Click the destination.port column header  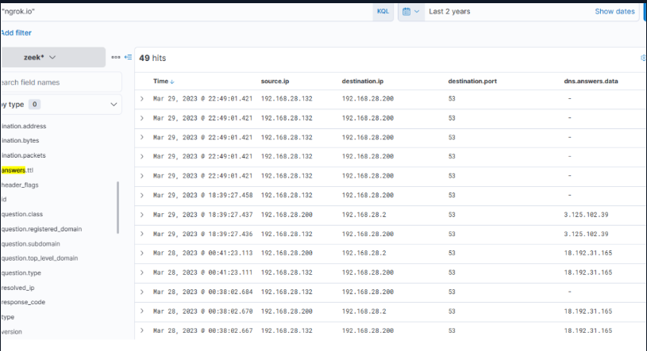(472, 81)
